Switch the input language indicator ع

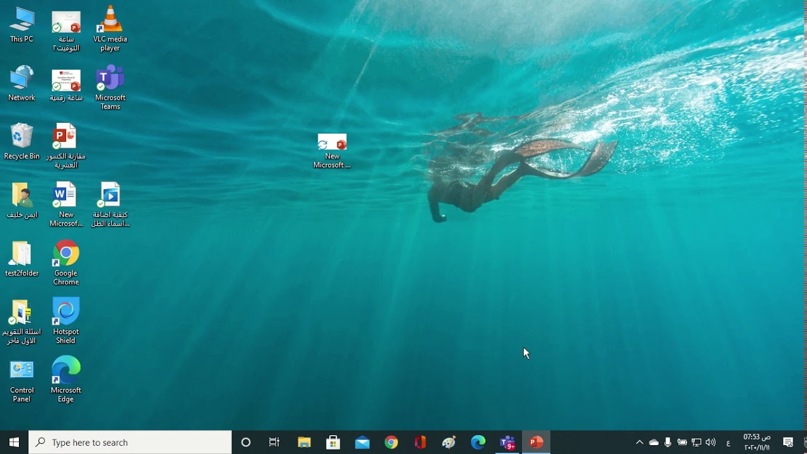click(728, 443)
